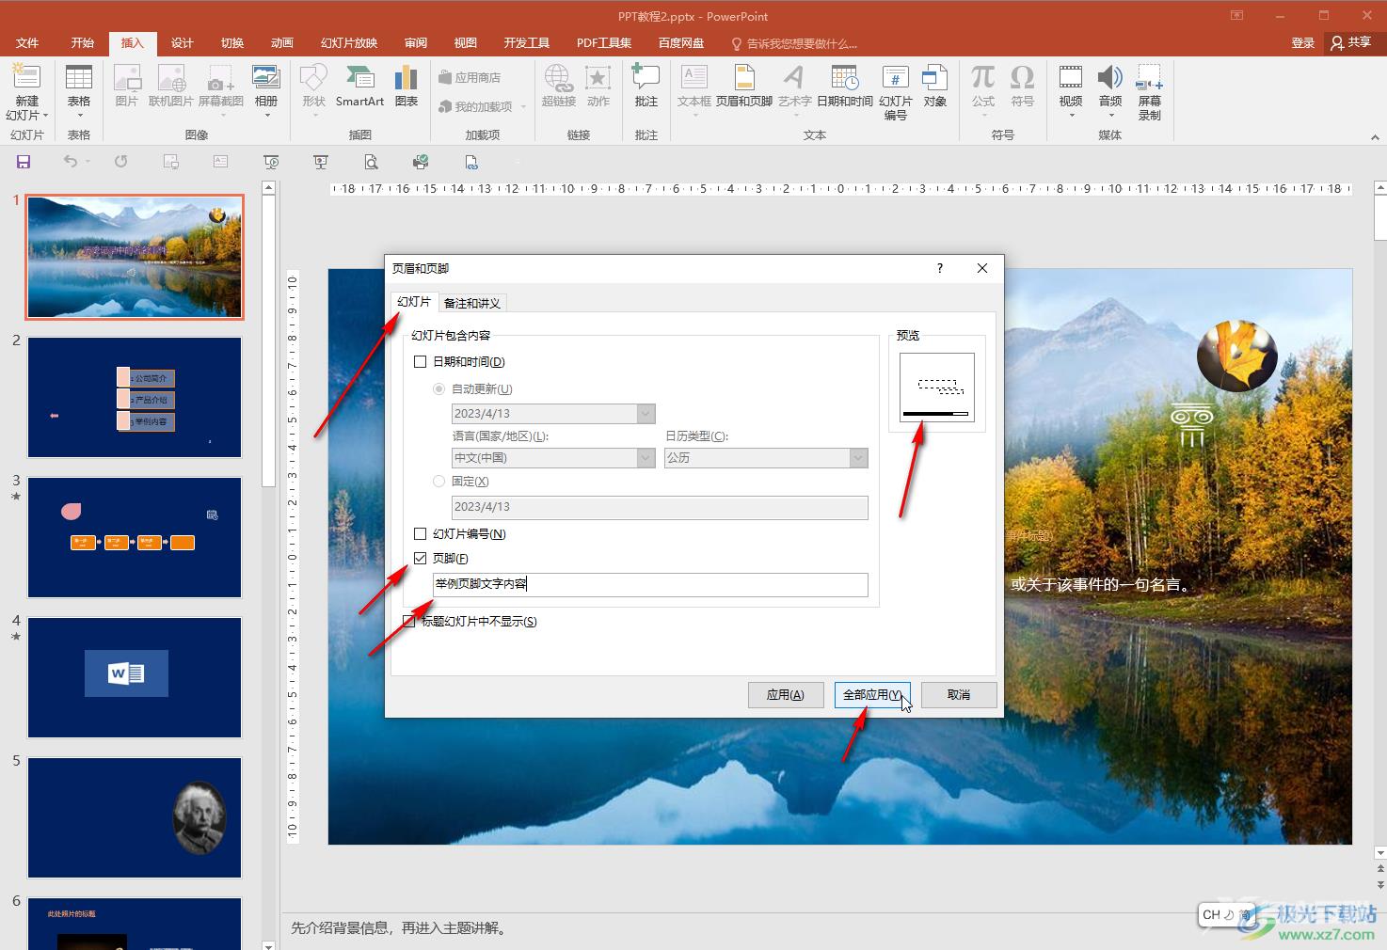The width and height of the screenshot is (1387, 950).
Task: Enable the Date and time (日期和时间) checkbox
Action: click(x=421, y=361)
